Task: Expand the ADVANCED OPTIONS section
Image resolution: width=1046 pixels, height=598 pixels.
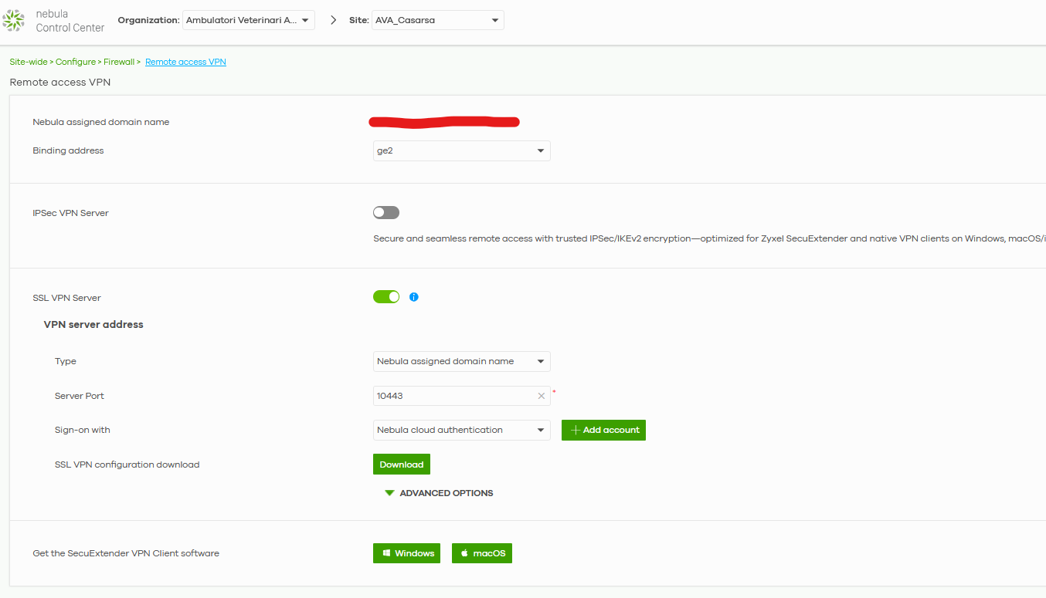Action: coord(439,493)
